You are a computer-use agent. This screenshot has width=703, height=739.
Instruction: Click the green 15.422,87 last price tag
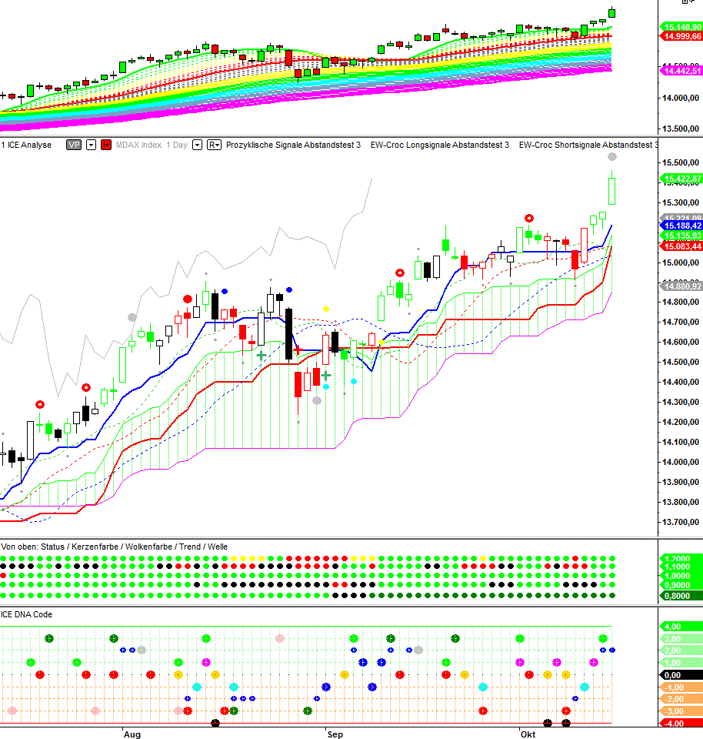click(681, 179)
